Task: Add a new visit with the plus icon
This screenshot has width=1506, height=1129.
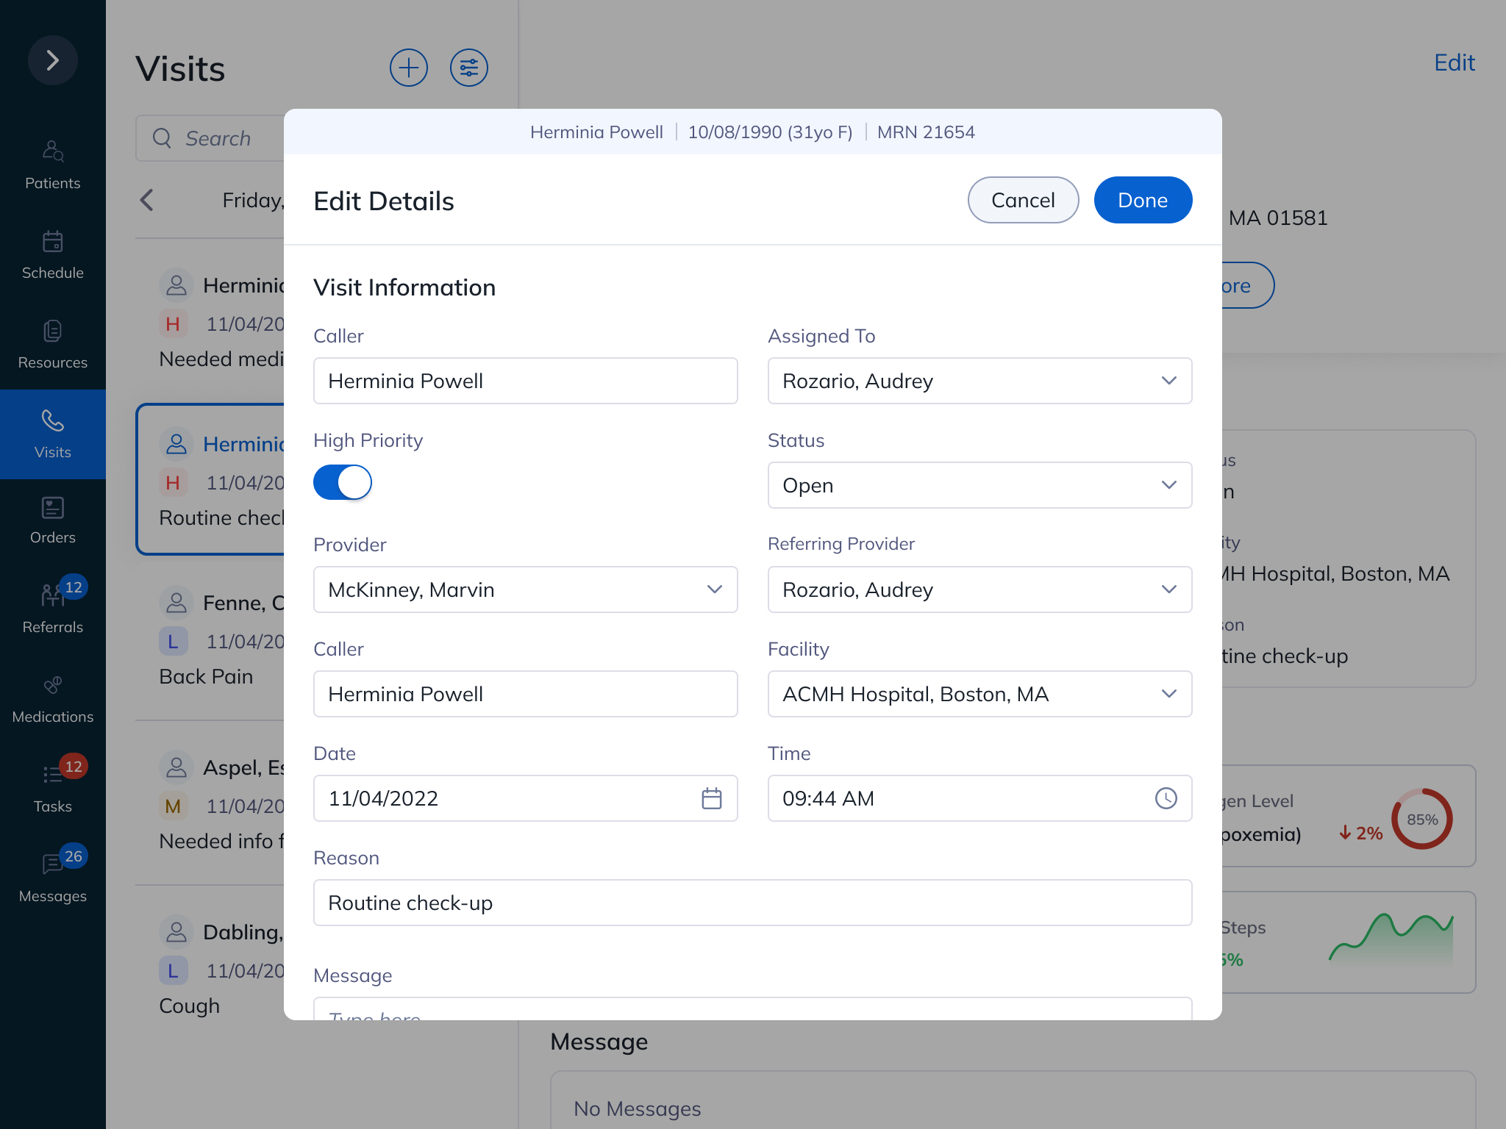Action: (x=409, y=68)
